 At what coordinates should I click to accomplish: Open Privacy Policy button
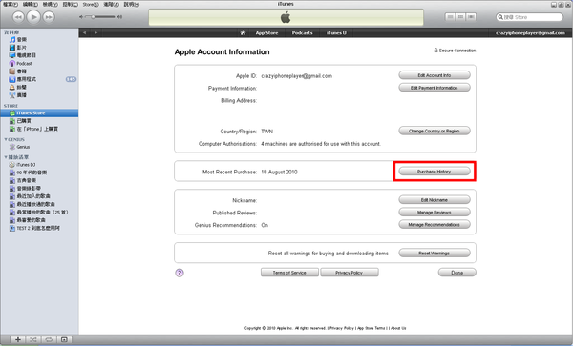350,273
